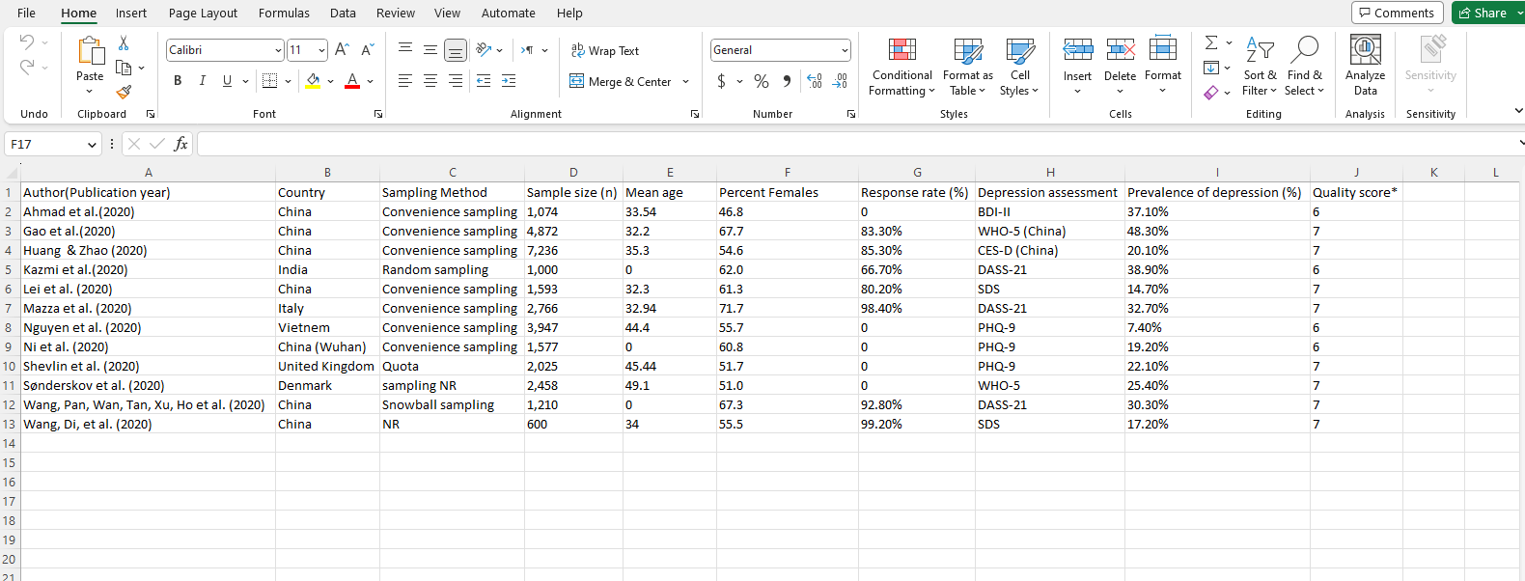The image size is (1525, 581).
Task: Align text left
Action: click(x=405, y=81)
